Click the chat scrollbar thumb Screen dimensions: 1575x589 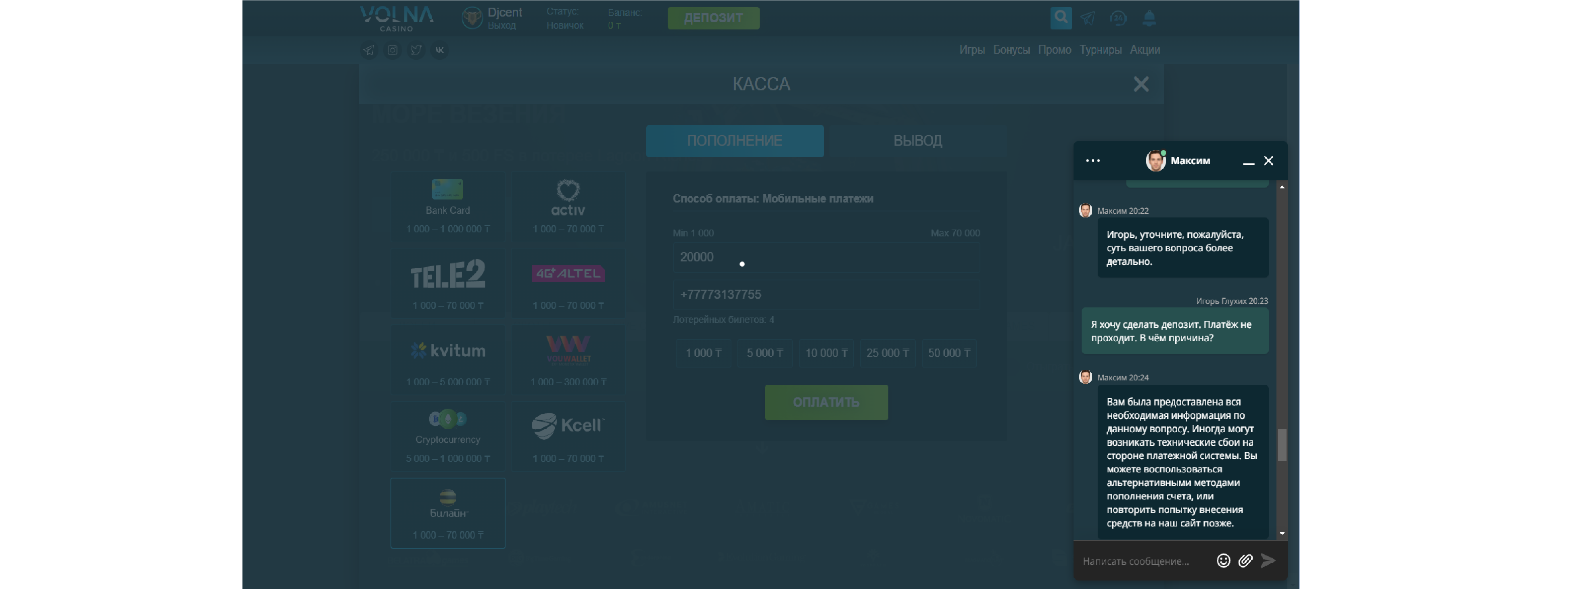(x=1282, y=445)
